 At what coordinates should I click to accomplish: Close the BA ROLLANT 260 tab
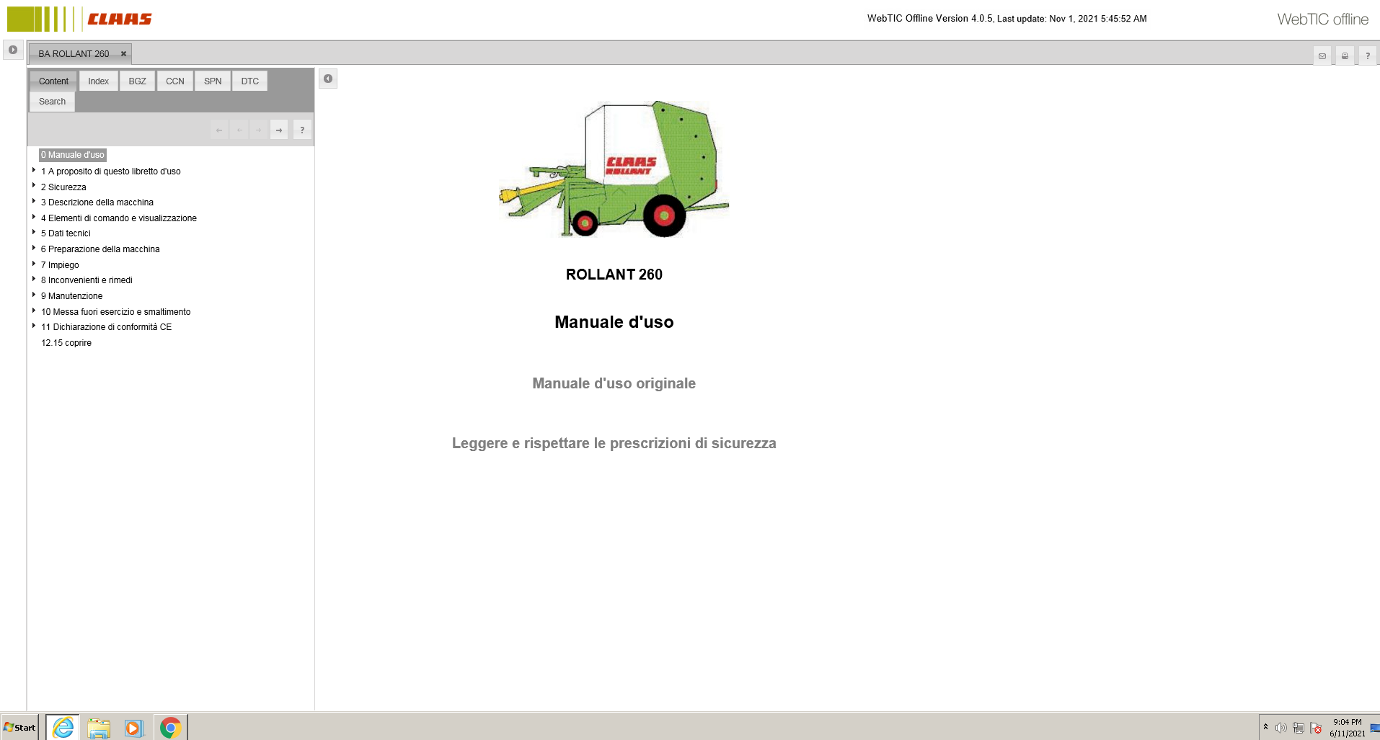coord(123,53)
